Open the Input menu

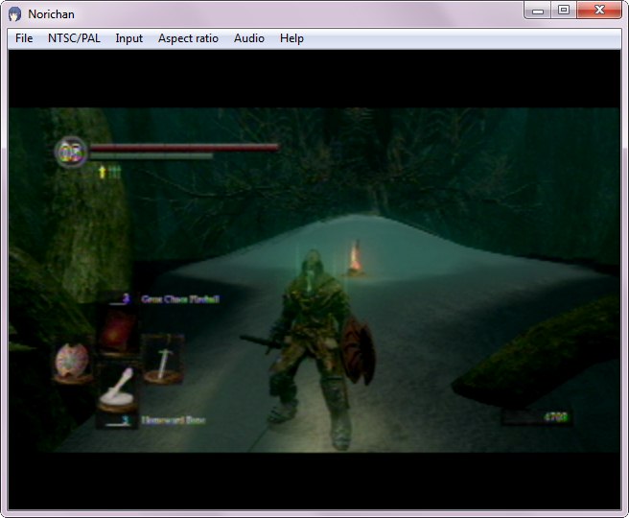pyautogui.click(x=128, y=38)
